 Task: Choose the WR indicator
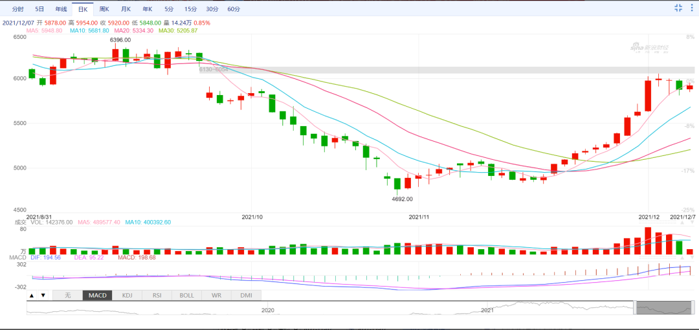pos(216,295)
